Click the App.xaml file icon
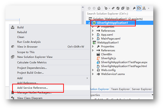 98,35
